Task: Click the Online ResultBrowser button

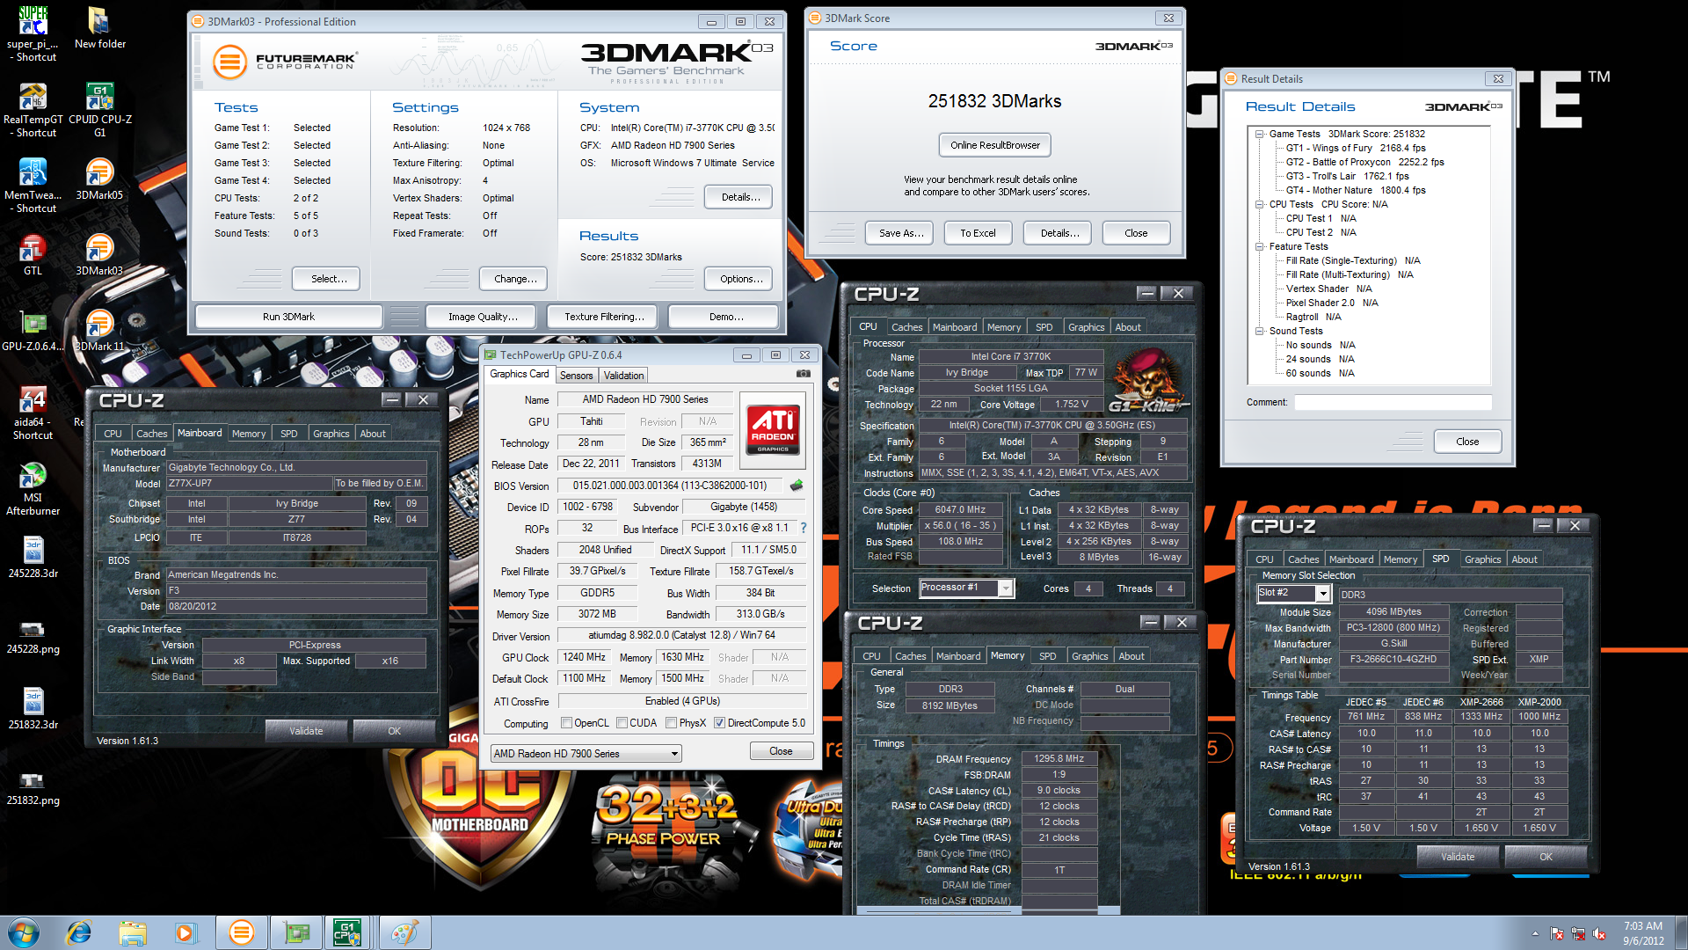Action: (x=994, y=145)
